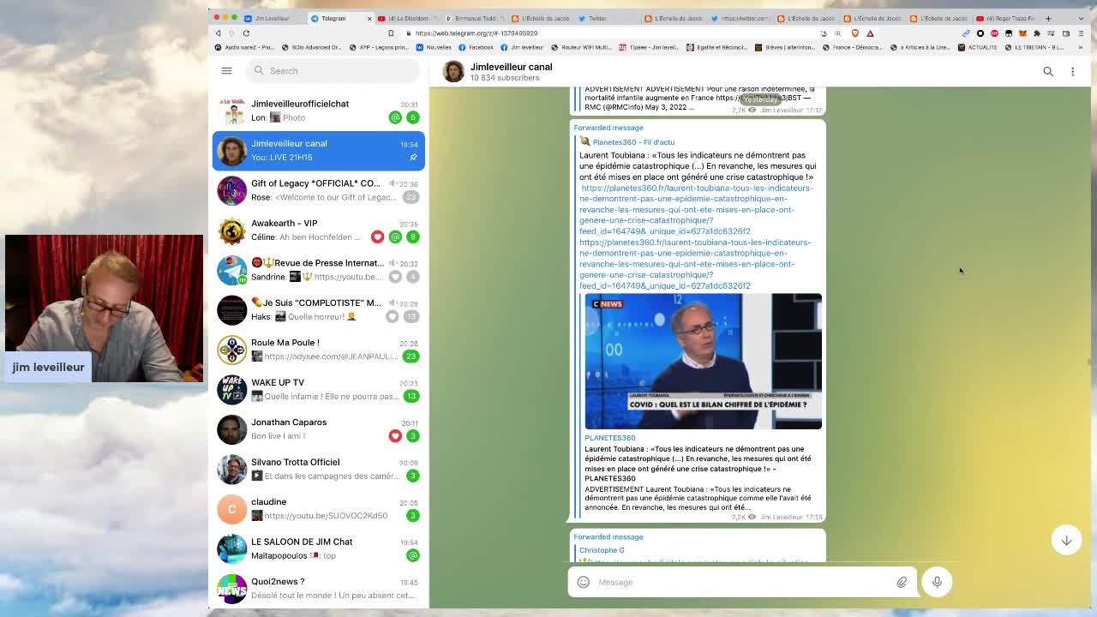This screenshot has width=1097, height=617.
Task: Click the Jimleveilleur canal header title
Action: pos(511,67)
